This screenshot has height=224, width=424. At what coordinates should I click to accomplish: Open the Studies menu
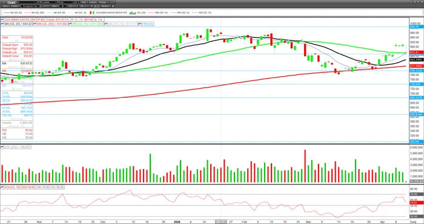click(x=15, y=6)
